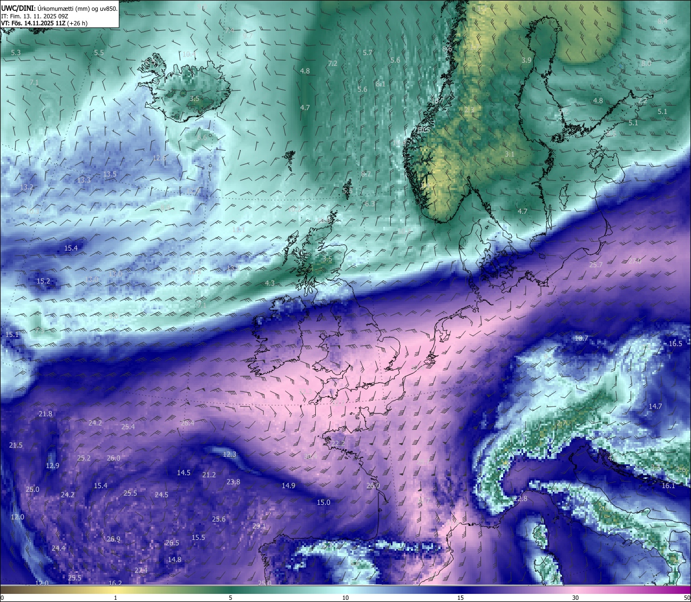The image size is (691, 602).
Task: Click the 15.2 value in the western Atlantic
Action: point(43,281)
